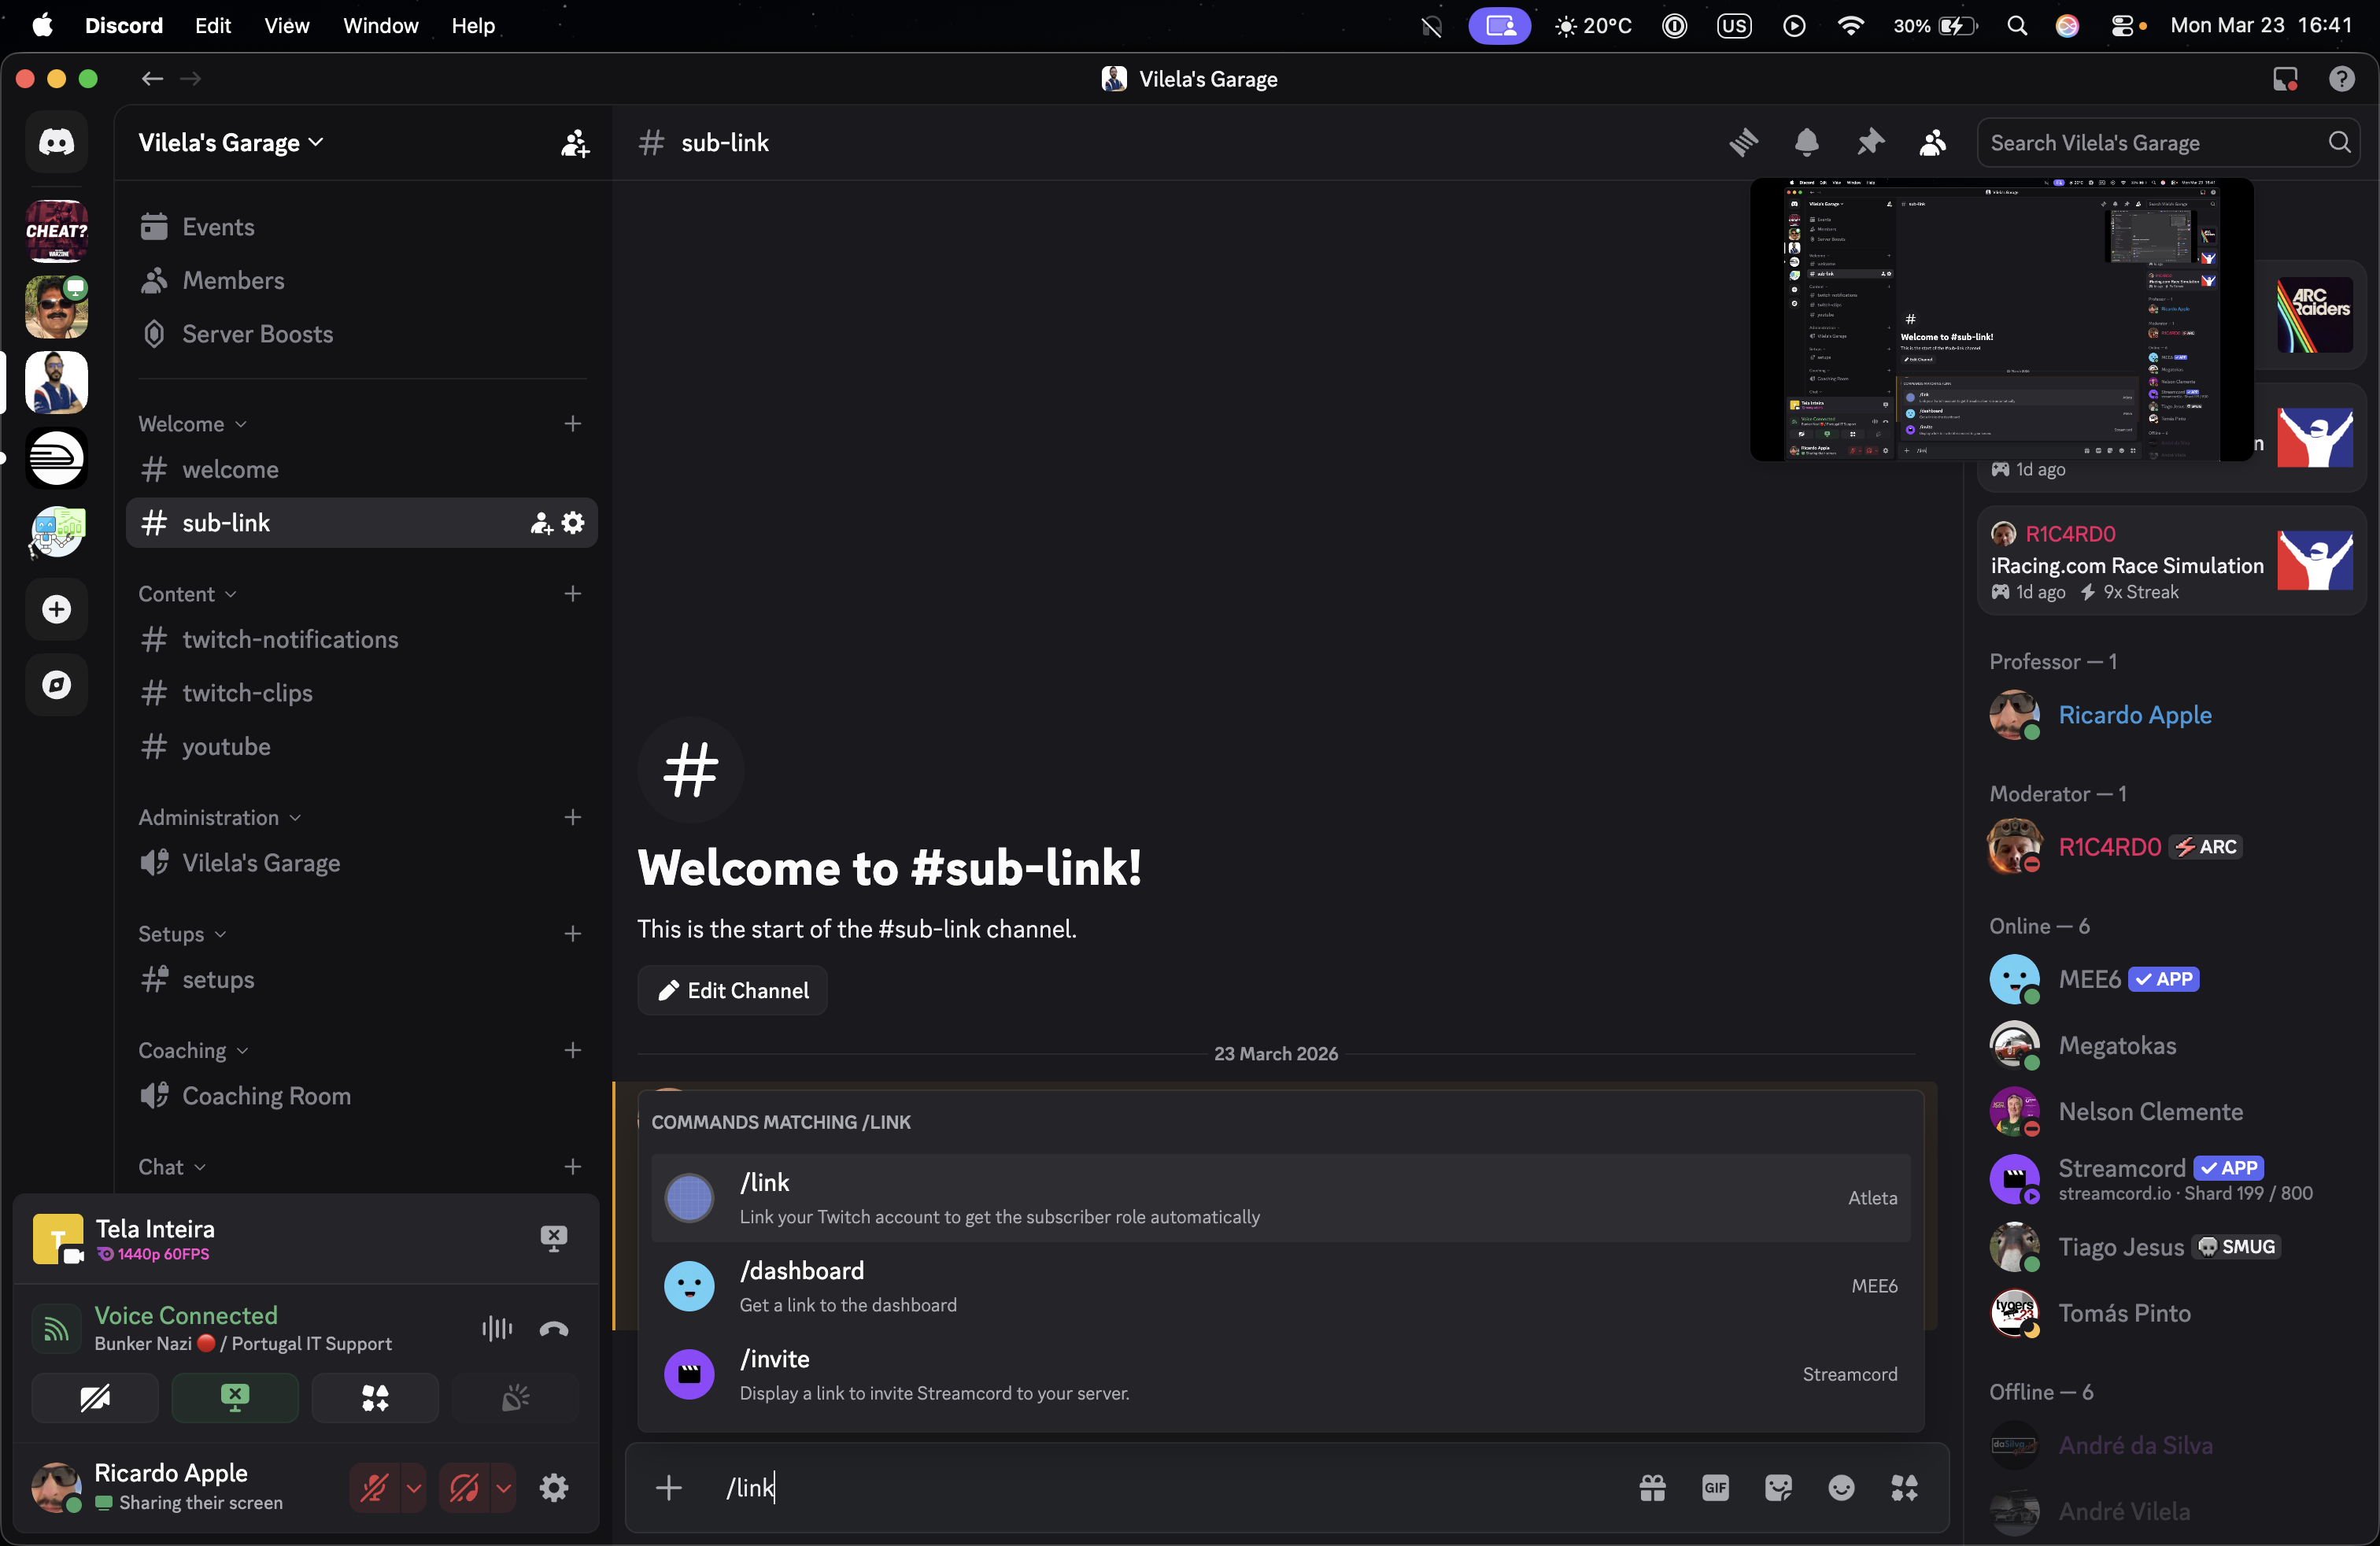Open the emoji picker

pyautogui.click(x=1841, y=1487)
